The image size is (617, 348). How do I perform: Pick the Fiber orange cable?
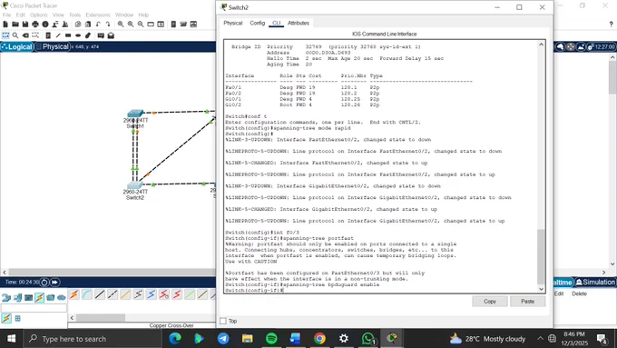click(125, 294)
